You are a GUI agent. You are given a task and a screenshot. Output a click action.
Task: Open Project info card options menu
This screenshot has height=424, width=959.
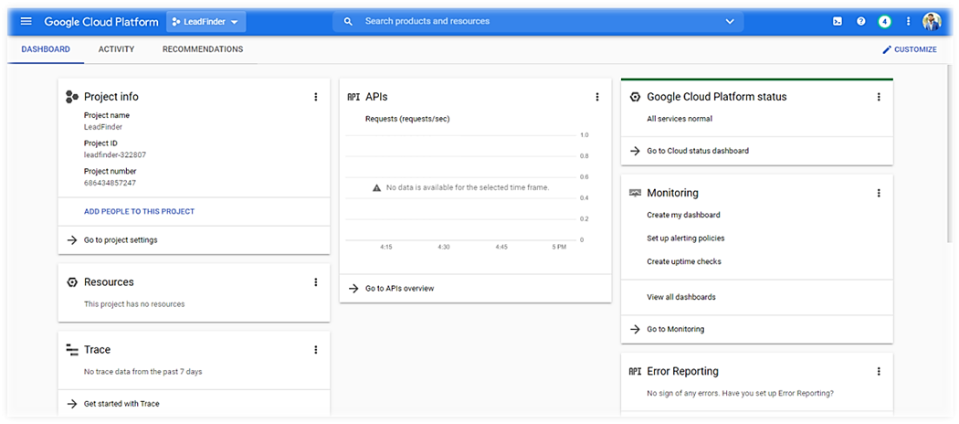click(316, 97)
